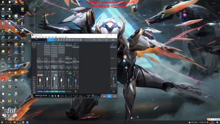This screenshot has width=220, height=124.
Task: Select the Paint pencil tool
Action: (61, 40)
